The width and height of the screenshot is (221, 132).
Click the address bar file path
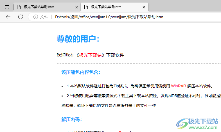[x=109, y=17]
